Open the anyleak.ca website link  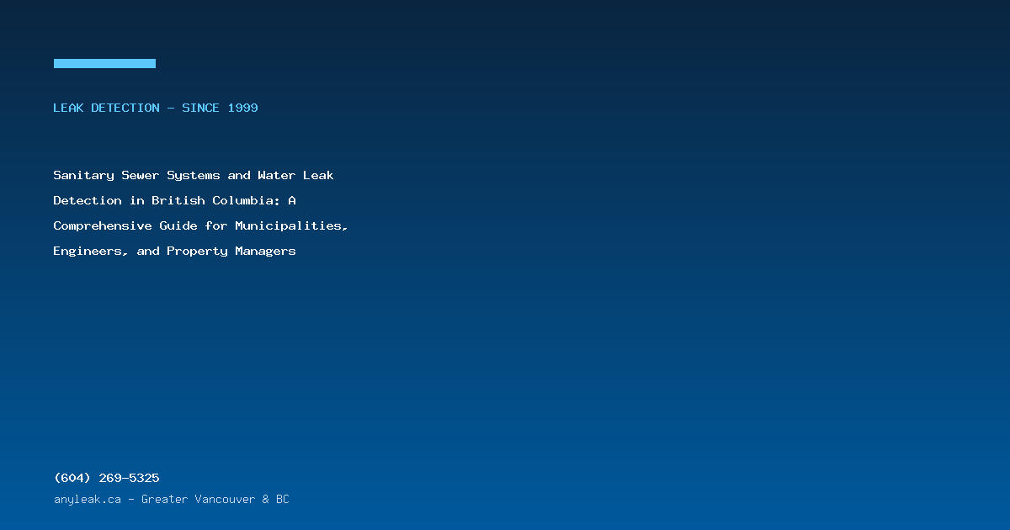88,500
